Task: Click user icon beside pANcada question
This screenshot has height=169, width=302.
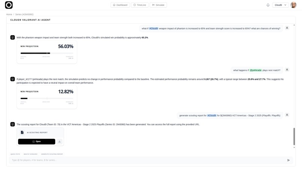Action: coord(287,70)
